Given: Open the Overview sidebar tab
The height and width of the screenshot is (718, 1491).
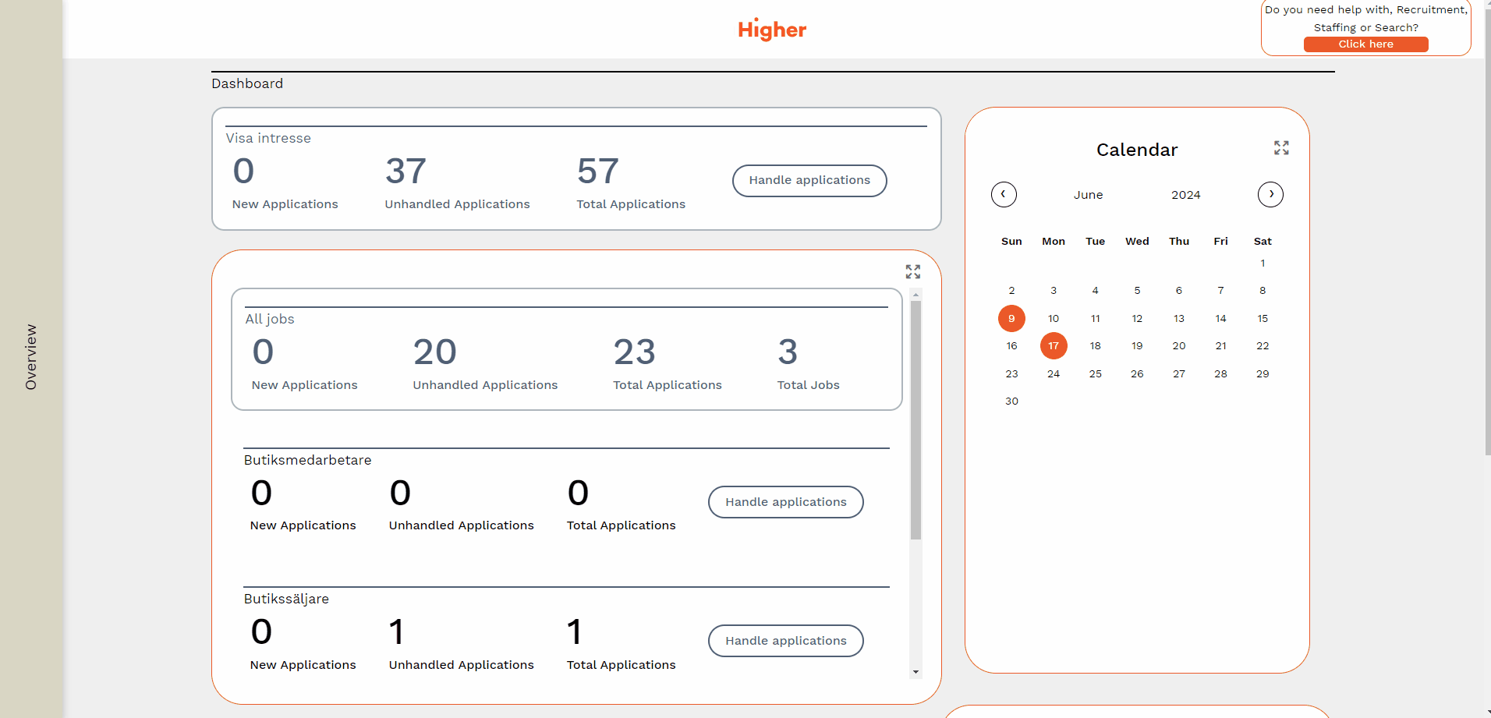Looking at the screenshot, I should point(31,357).
